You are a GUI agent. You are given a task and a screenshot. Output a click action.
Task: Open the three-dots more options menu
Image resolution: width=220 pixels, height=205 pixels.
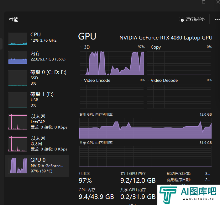coord(217,19)
